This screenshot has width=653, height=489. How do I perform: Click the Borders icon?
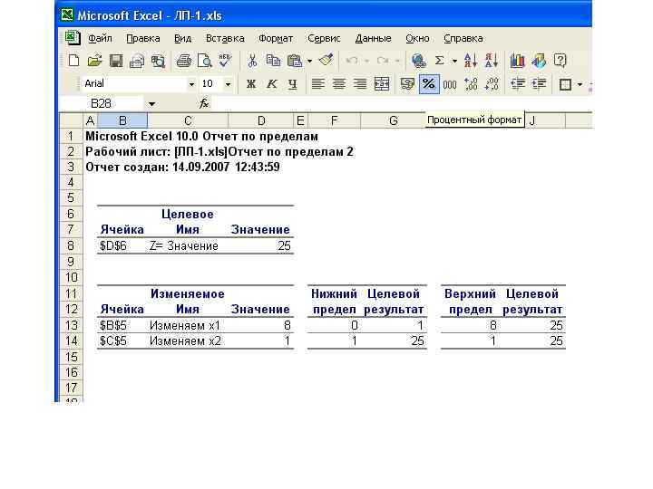tap(565, 84)
